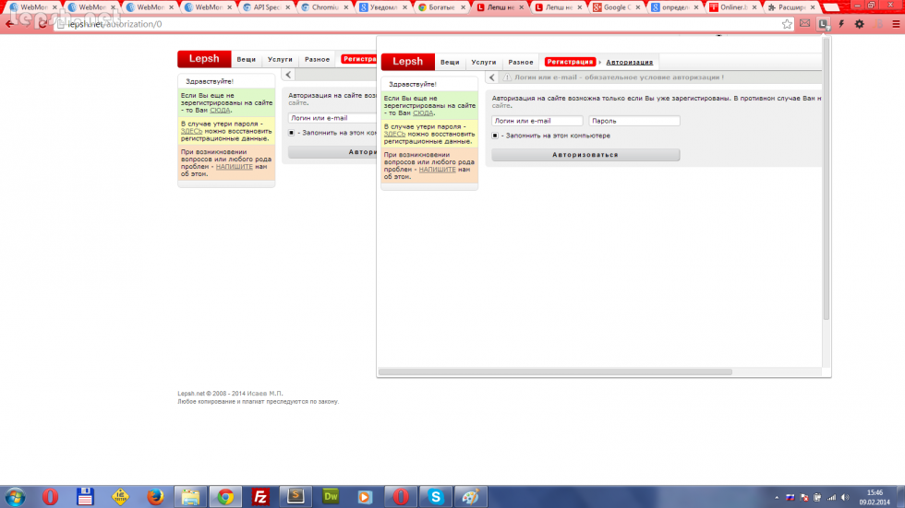Image resolution: width=905 pixels, height=508 pixels.
Task: Open Firefox from the taskbar
Action: point(155,496)
